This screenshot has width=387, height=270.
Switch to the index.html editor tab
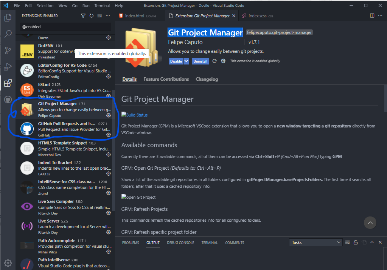141,16
